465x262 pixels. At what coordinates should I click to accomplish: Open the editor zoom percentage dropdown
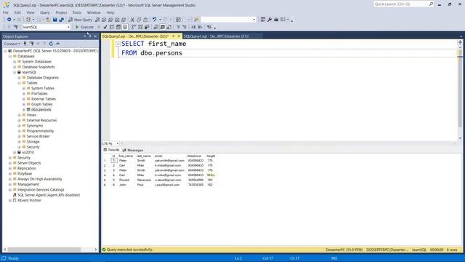pyautogui.click(x=118, y=143)
